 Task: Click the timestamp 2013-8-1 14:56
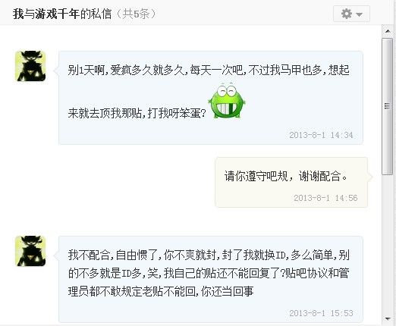[x=325, y=198]
